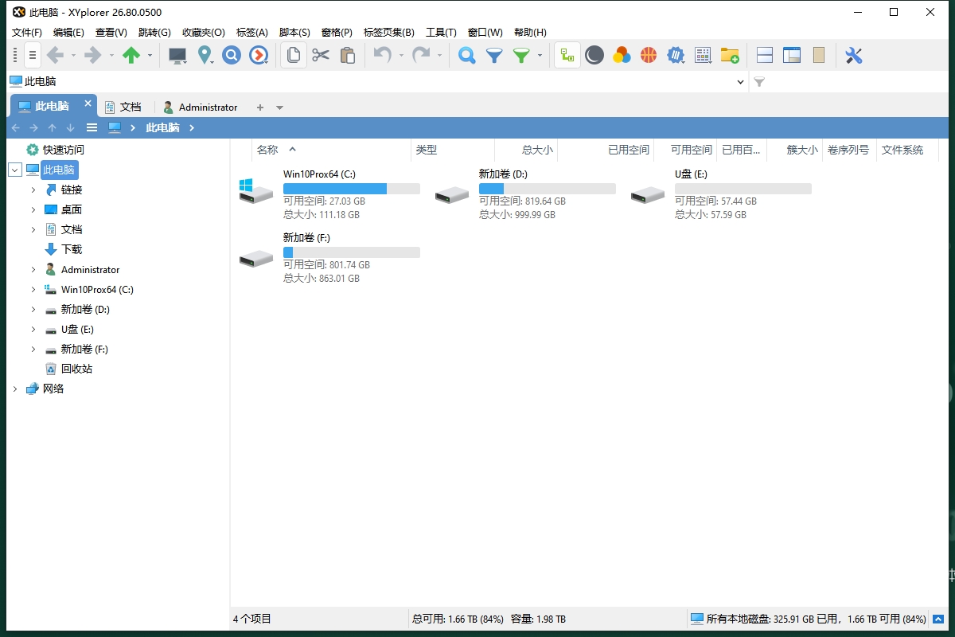The width and height of the screenshot is (955, 637).
Task: Sort by the 类型 column header
Action: 427,150
